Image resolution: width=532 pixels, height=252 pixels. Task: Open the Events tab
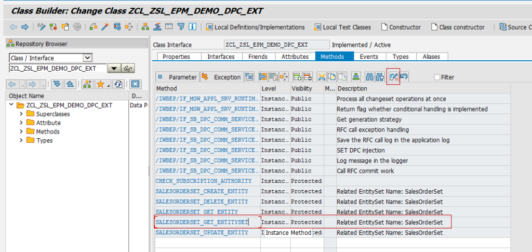[369, 57]
